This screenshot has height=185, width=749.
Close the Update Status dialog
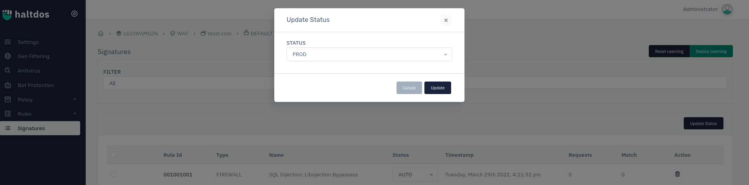tap(446, 20)
